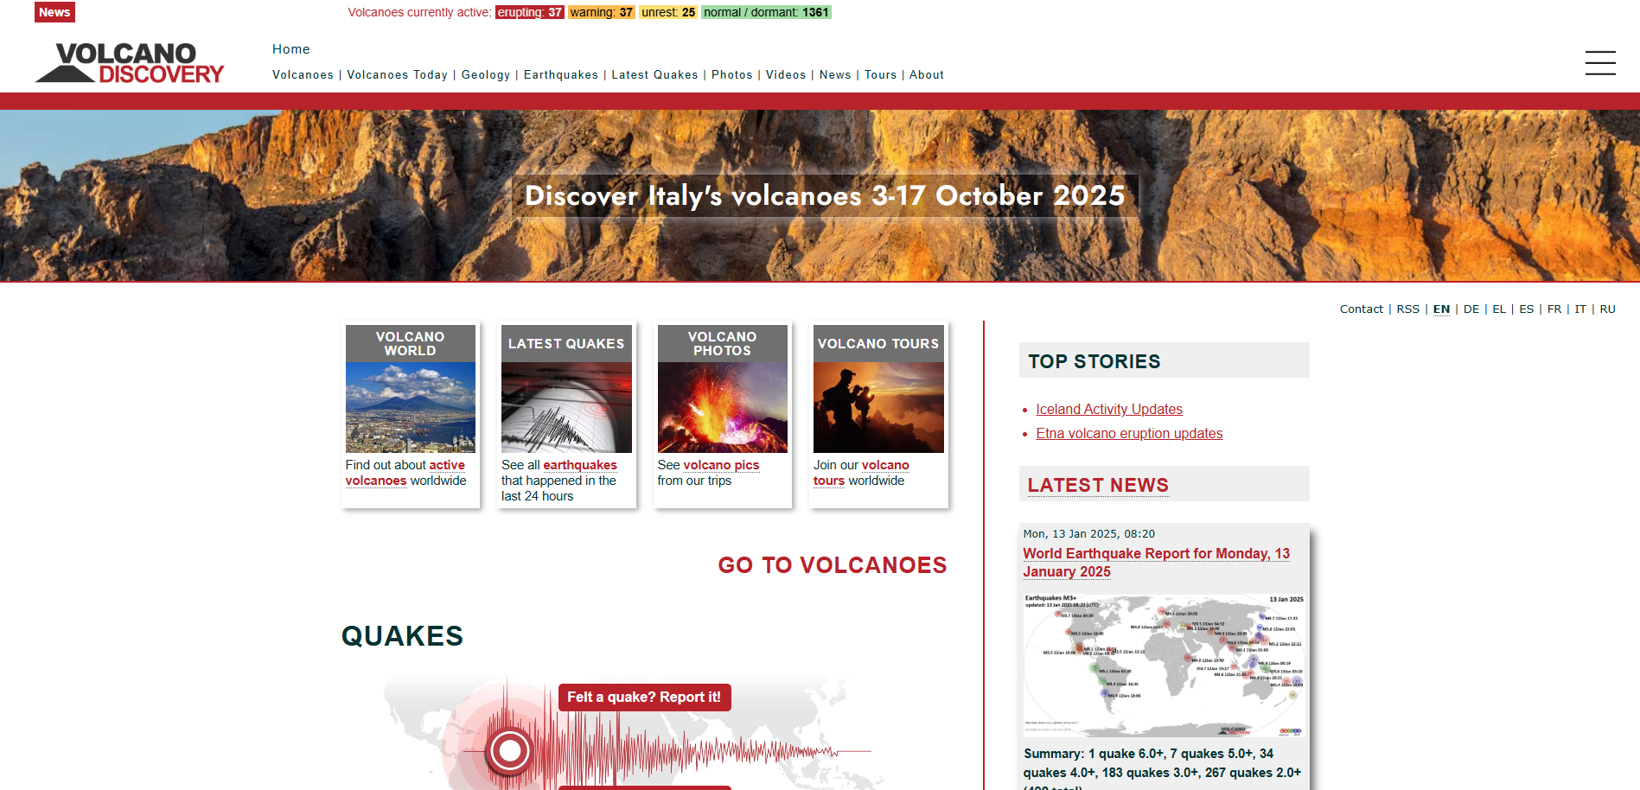Go to the Photos menu item
This screenshot has height=790, width=1640.
731,75
